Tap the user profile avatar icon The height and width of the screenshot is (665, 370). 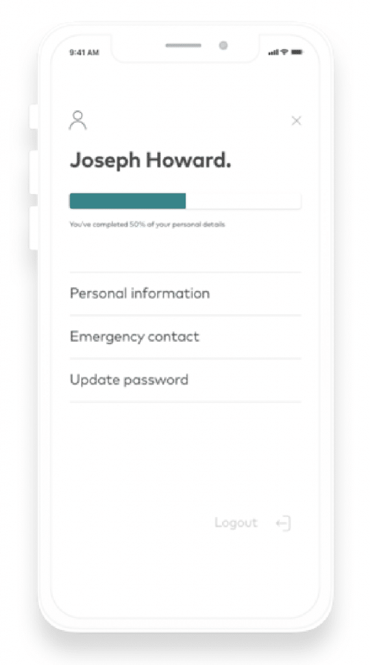pyautogui.click(x=78, y=120)
